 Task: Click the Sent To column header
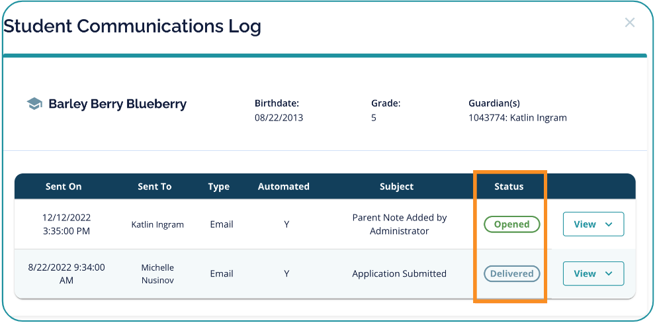[x=154, y=187]
